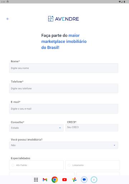Open the app drawer grid icon
Screen dimensions: 129x184
coord(36,180)
